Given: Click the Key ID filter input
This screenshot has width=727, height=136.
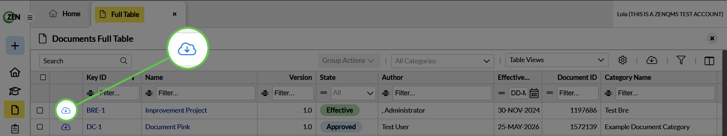Looking at the screenshot, I should (x=118, y=93).
